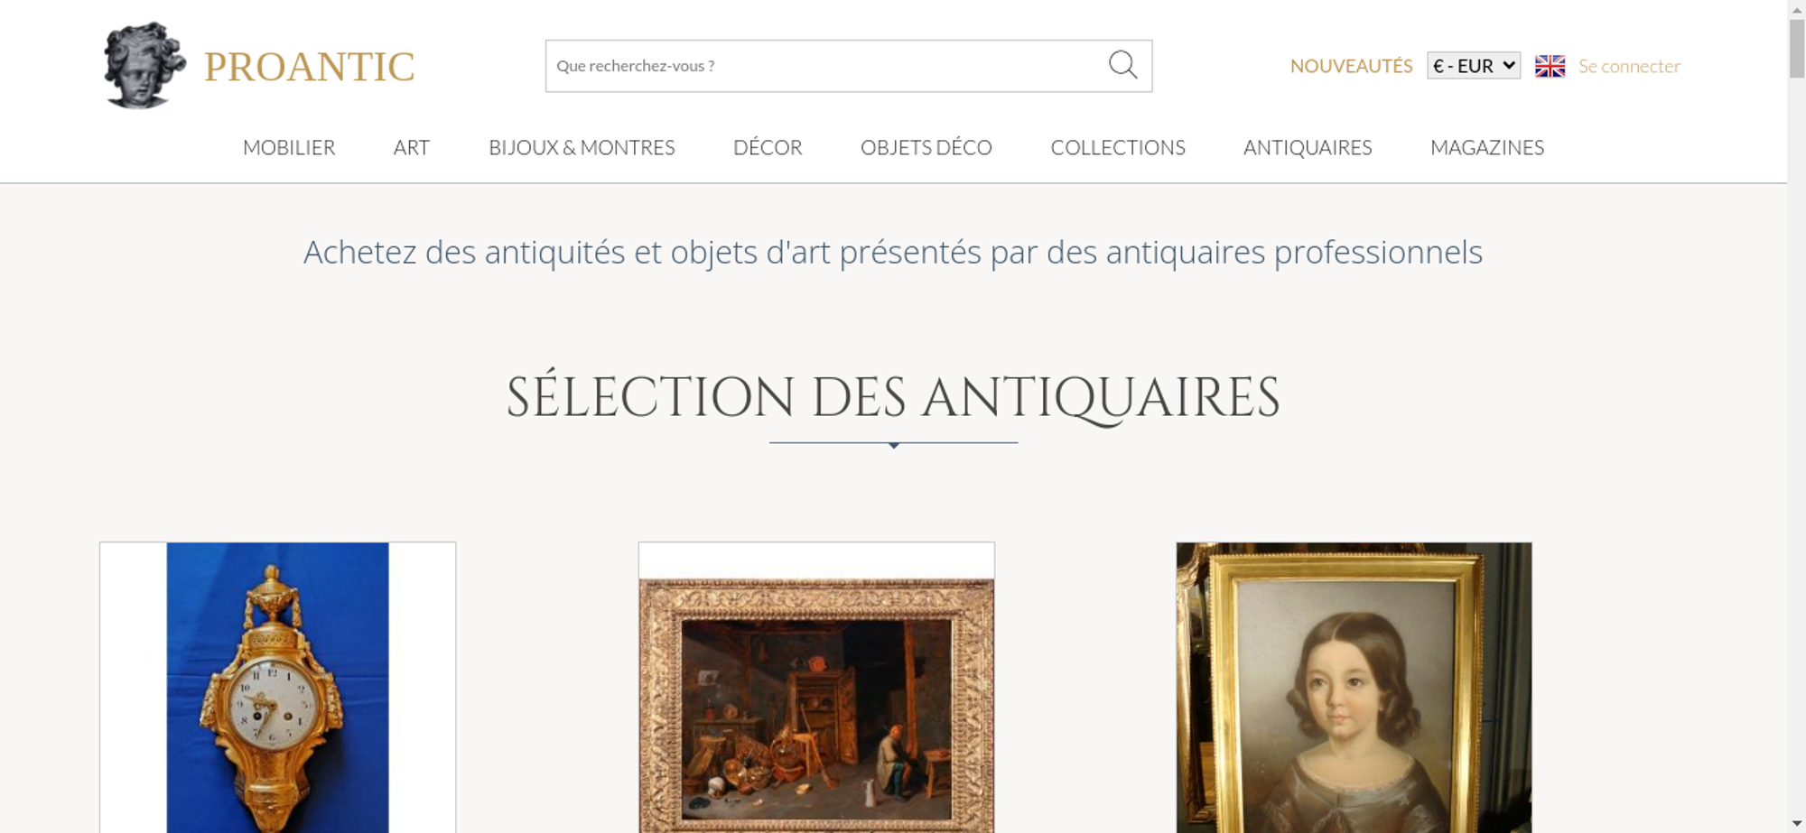Image resolution: width=1806 pixels, height=833 pixels.
Task: Open the ART menu
Action: (x=412, y=147)
